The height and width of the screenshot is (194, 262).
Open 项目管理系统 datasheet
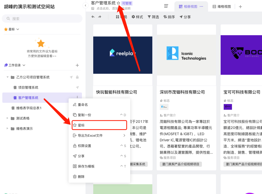[x=28, y=88]
